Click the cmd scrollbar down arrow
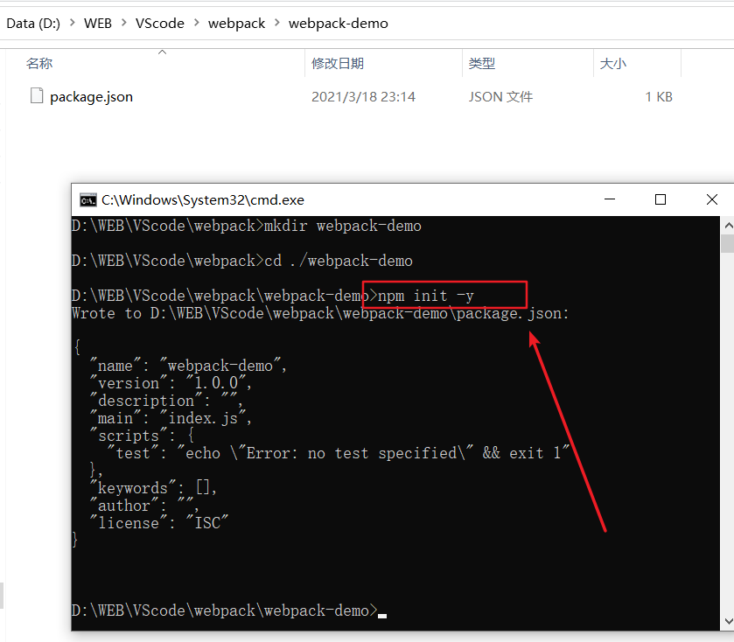 pos(728,621)
